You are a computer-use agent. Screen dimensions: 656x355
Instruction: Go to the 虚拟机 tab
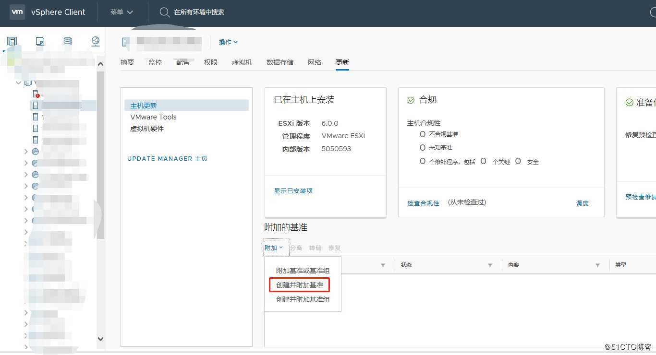coord(242,62)
